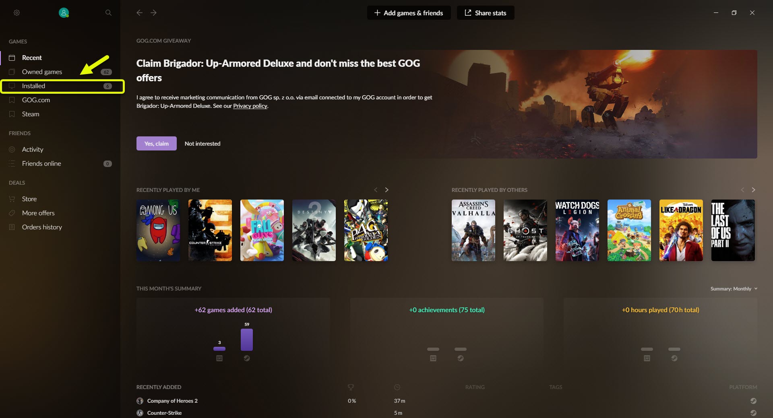Viewport: 773px width, 418px height.
Task: Select Steam in the sidebar
Action: (60, 114)
